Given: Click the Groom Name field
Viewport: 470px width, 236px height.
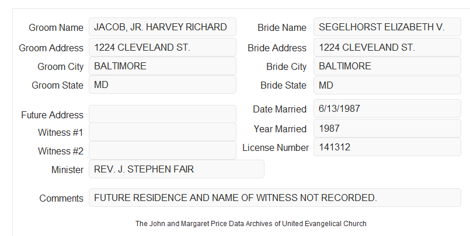Looking at the screenshot, I should pos(162,27).
